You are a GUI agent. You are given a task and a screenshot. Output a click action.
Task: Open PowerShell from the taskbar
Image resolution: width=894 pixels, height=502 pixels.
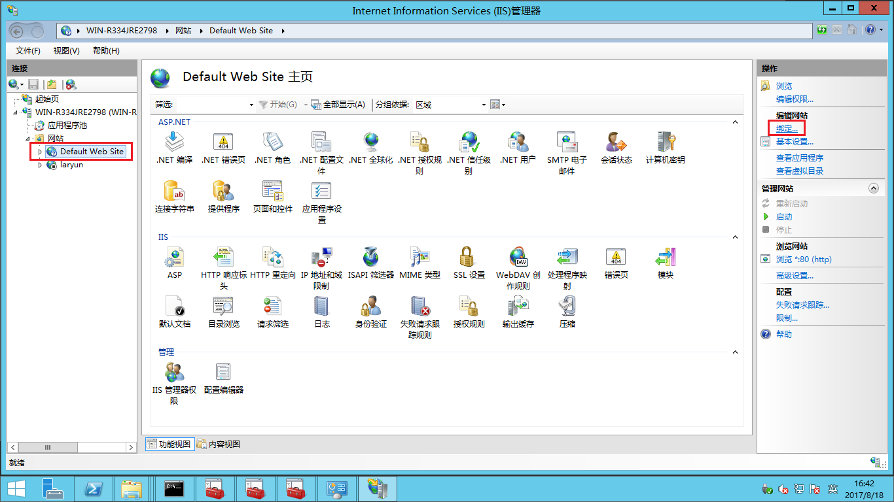[94, 488]
